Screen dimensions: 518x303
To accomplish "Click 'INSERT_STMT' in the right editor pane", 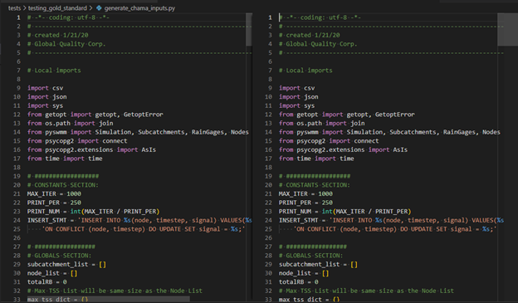I will [x=298, y=220].
